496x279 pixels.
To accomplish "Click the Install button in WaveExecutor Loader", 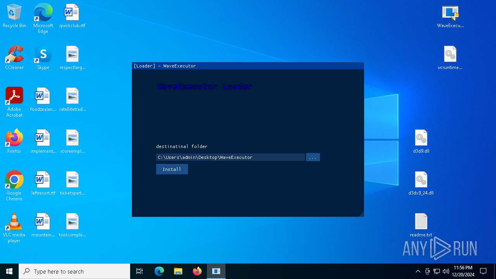I will 172,169.
